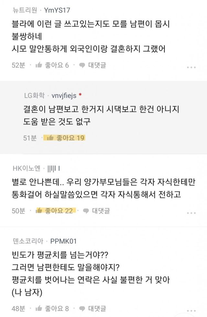The image size is (207, 317).
Task: Tap the reply bubble icon under YmYS17's comment
Action: point(82,65)
